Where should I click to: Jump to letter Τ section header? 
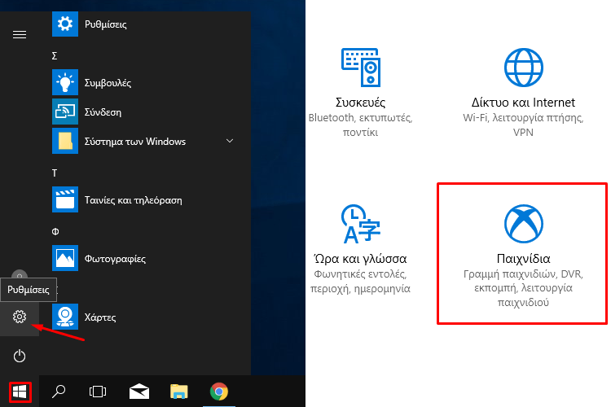click(55, 173)
